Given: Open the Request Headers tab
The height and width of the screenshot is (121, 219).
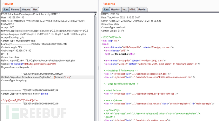Looking at the screenshot, I should coord(26,10).
